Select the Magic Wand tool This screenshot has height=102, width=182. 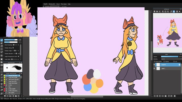(2, 75)
